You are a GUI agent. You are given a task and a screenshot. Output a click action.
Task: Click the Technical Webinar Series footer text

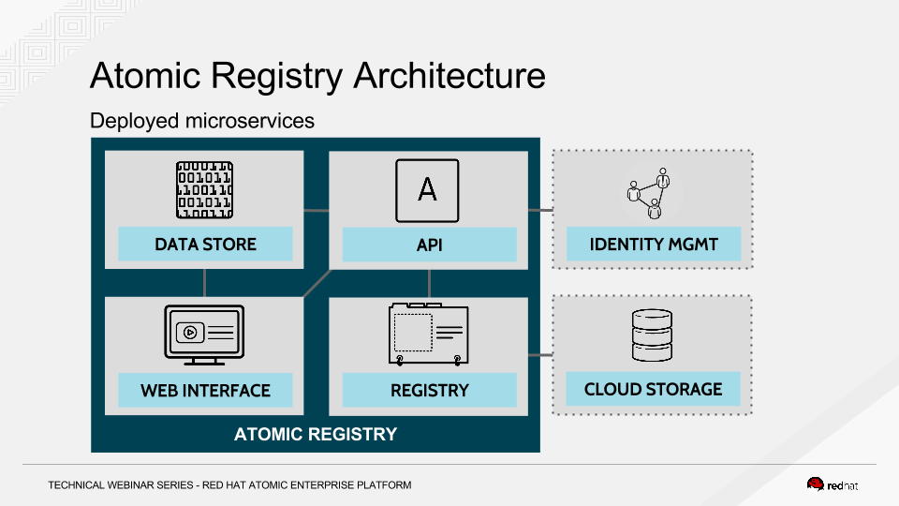(229, 484)
